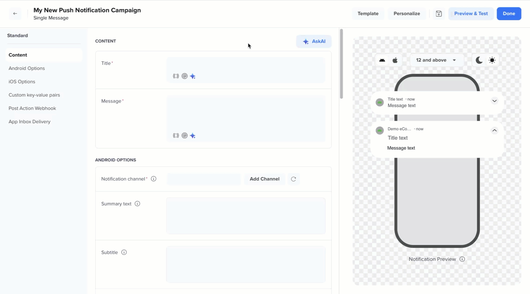Viewport: 530px width, 294px height.
Task: Focus the Summary text field
Action: pyautogui.click(x=246, y=216)
